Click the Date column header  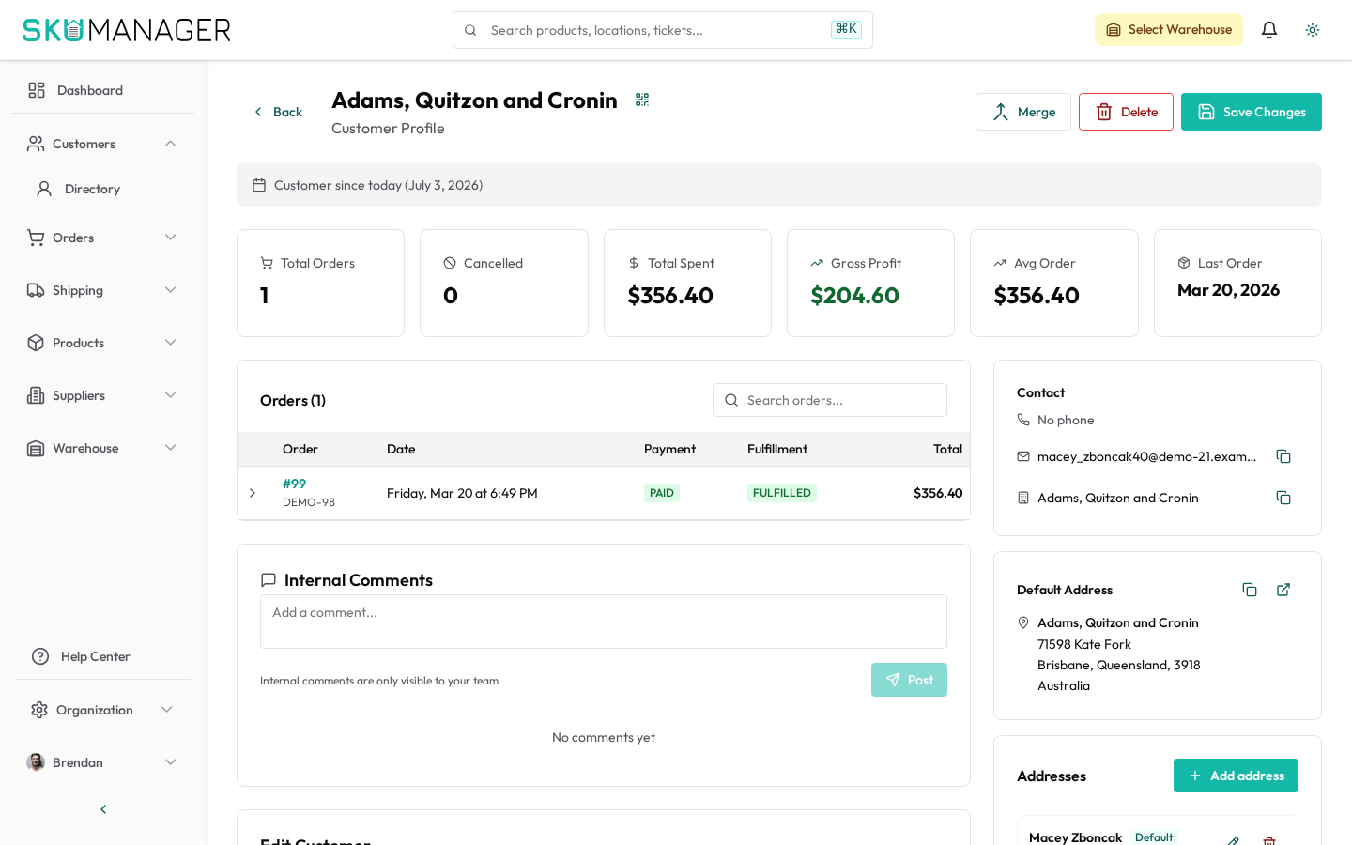pyautogui.click(x=401, y=449)
